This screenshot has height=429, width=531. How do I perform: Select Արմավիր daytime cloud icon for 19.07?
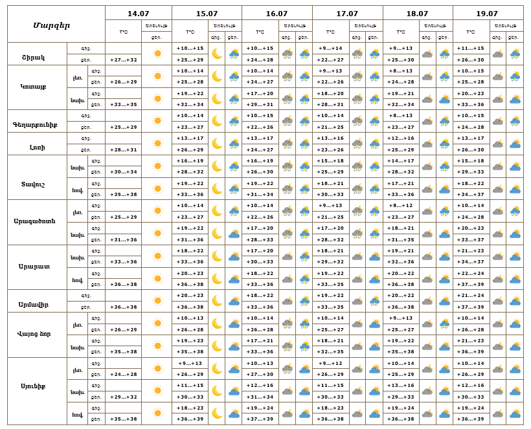coord(515,301)
